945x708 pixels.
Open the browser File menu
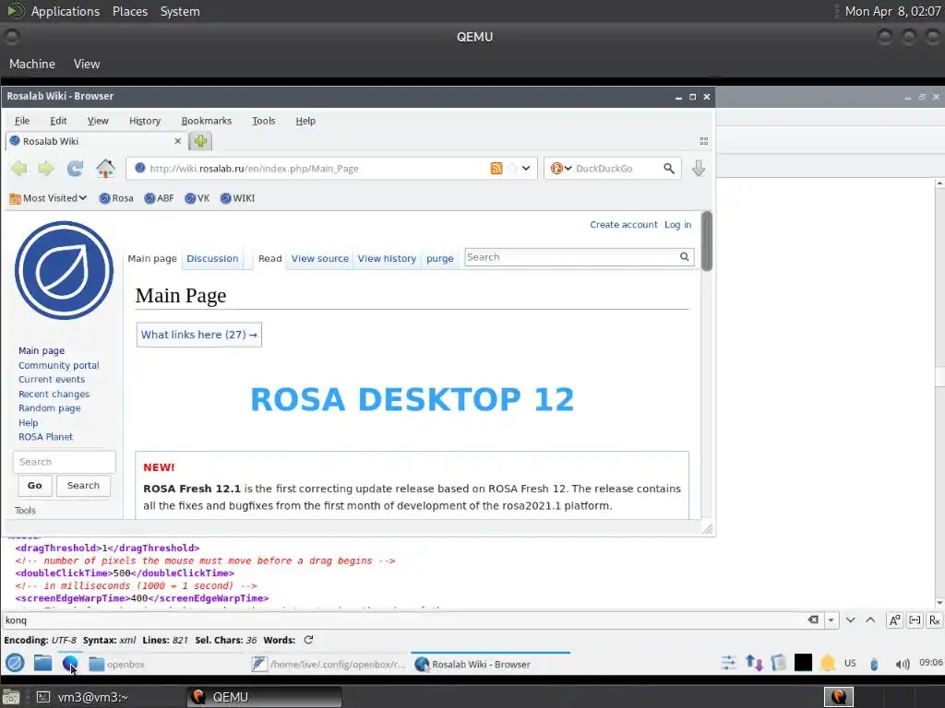tap(22, 121)
